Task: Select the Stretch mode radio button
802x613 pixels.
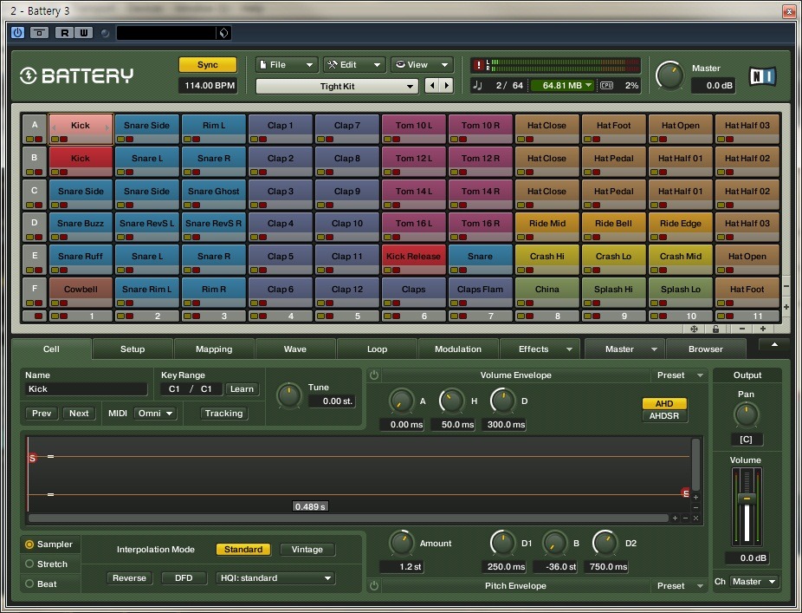Action: click(29, 564)
